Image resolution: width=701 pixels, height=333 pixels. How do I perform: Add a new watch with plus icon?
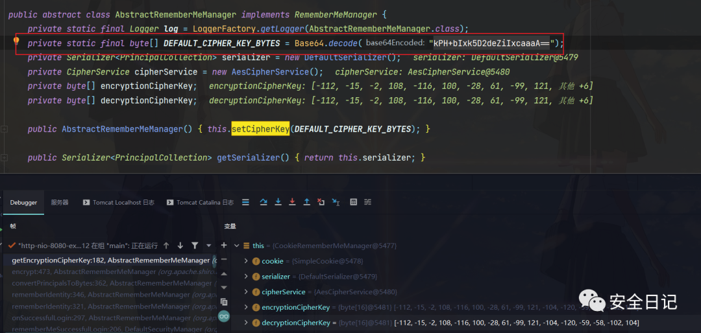click(x=224, y=246)
